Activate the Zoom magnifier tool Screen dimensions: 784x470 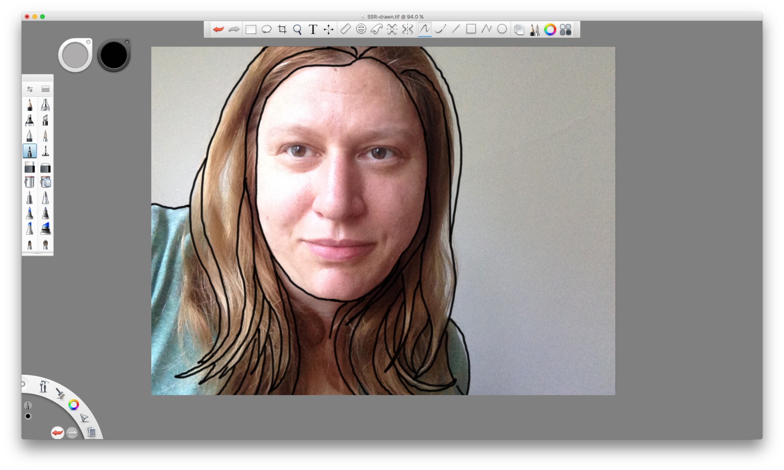point(297,29)
